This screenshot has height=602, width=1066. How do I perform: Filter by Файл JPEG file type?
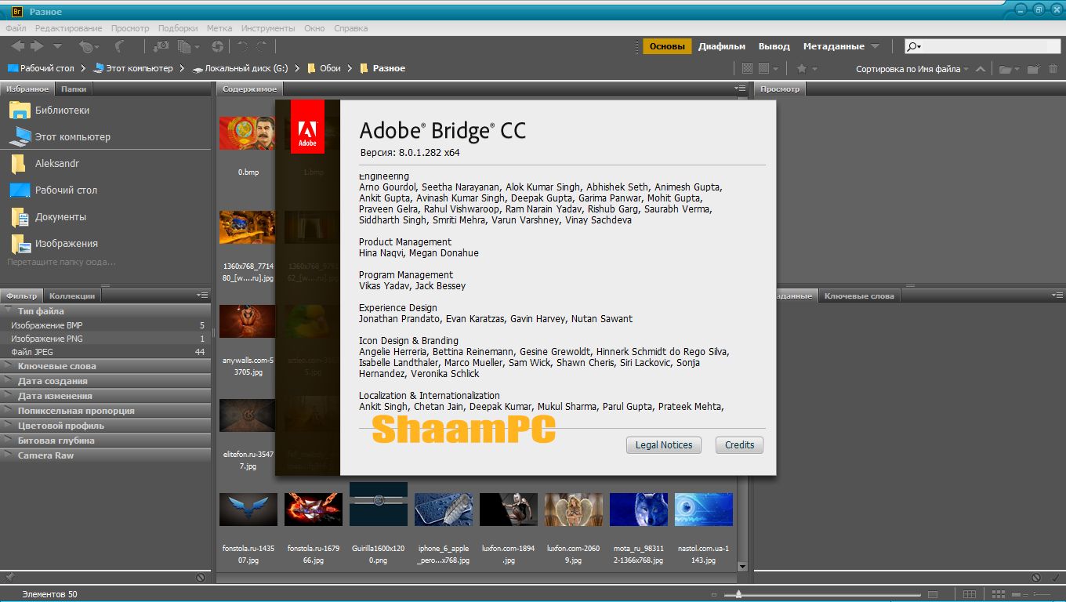point(105,352)
